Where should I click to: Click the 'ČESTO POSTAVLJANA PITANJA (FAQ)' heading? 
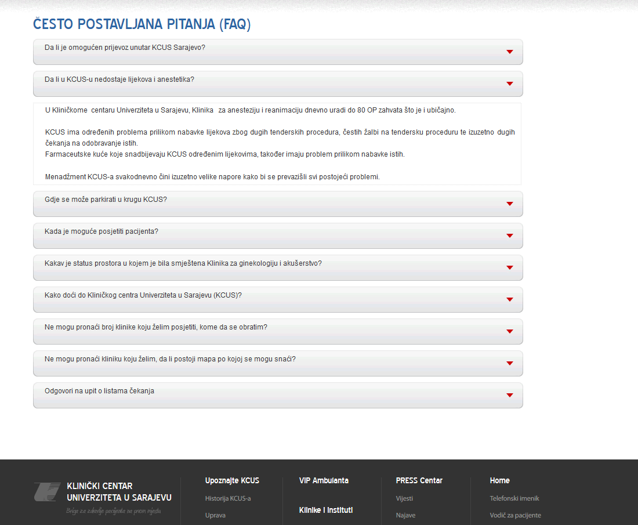click(142, 24)
